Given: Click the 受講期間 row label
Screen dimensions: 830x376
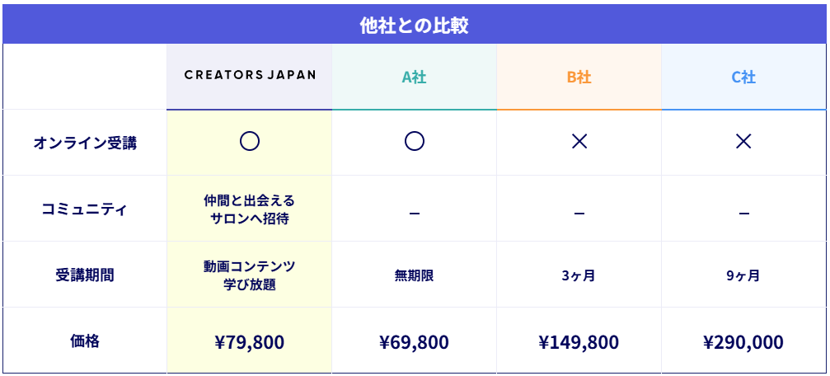Looking at the screenshot, I should coord(85,275).
